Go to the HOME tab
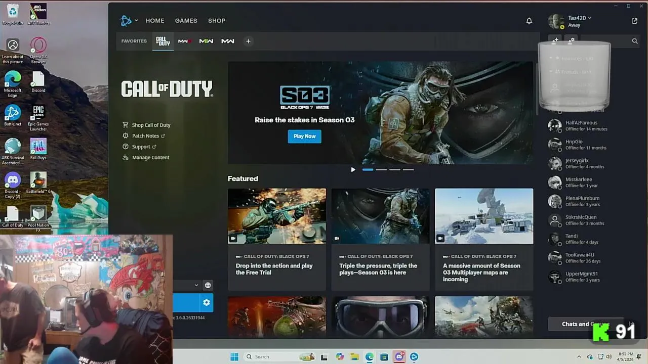648x364 pixels. [155, 21]
